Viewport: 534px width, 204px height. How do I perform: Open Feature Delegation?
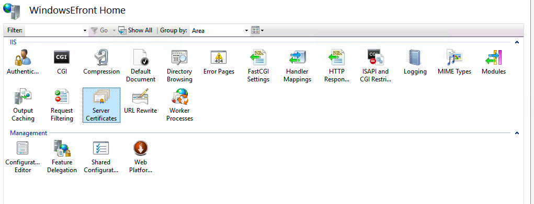(x=62, y=157)
